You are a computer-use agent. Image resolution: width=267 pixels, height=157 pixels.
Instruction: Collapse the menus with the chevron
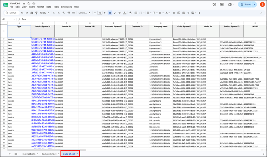(261, 13)
